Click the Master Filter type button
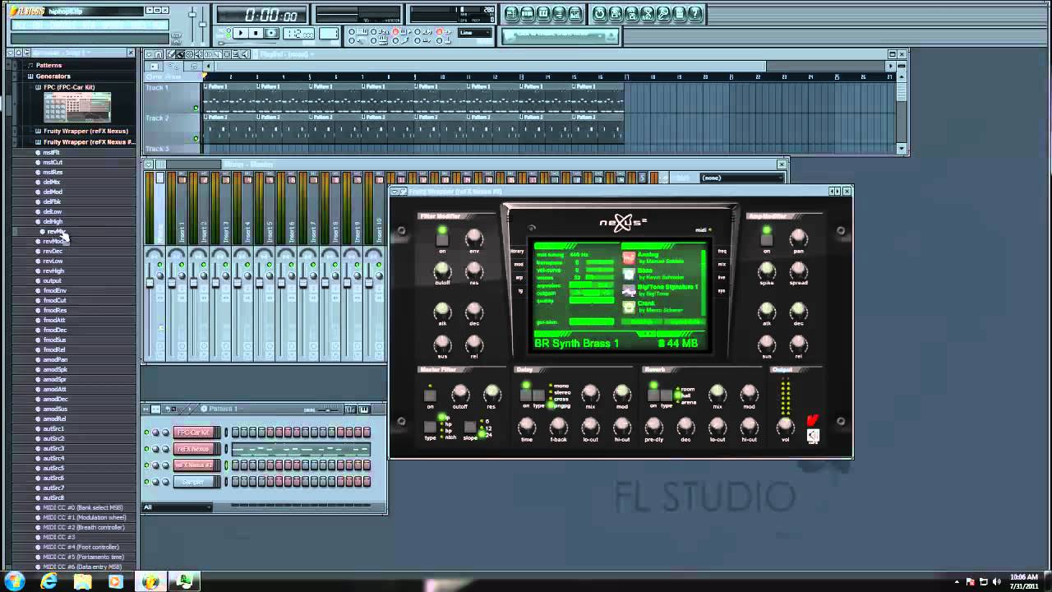 [x=430, y=426]
